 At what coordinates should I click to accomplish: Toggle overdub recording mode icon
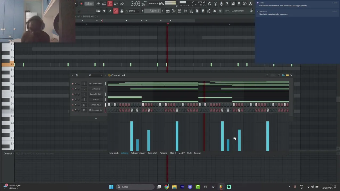click(116, 4)
